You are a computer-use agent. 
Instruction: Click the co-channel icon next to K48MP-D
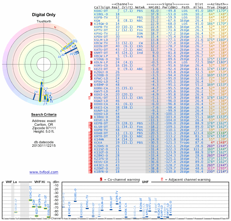[92, 85]
